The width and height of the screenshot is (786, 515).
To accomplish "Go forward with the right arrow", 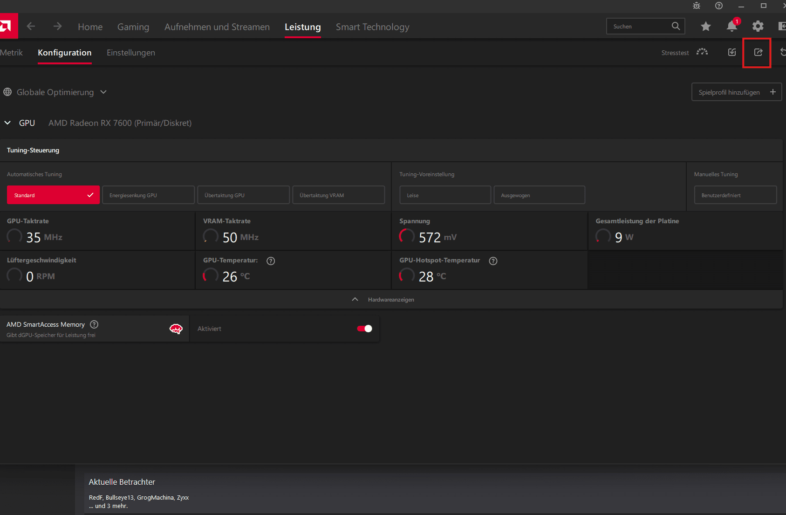I will (58, 27).
